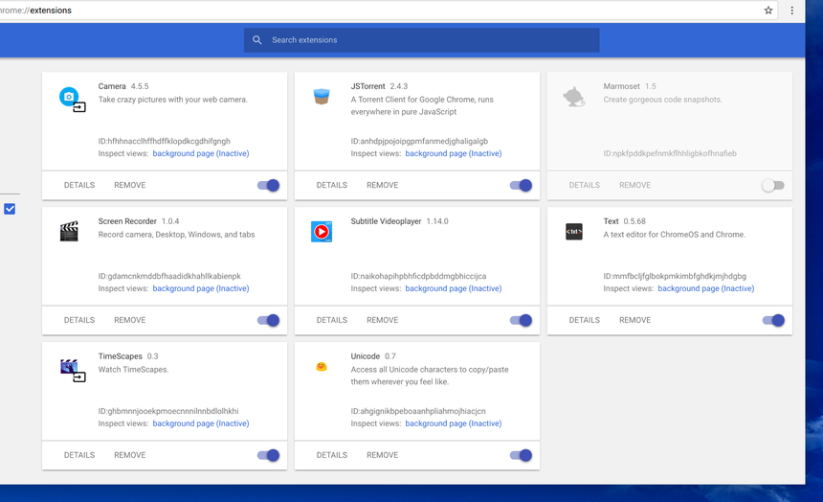Click the magnifier icon in search bar
The width and height of the screenshot is (823, 502).
point(257,40)
